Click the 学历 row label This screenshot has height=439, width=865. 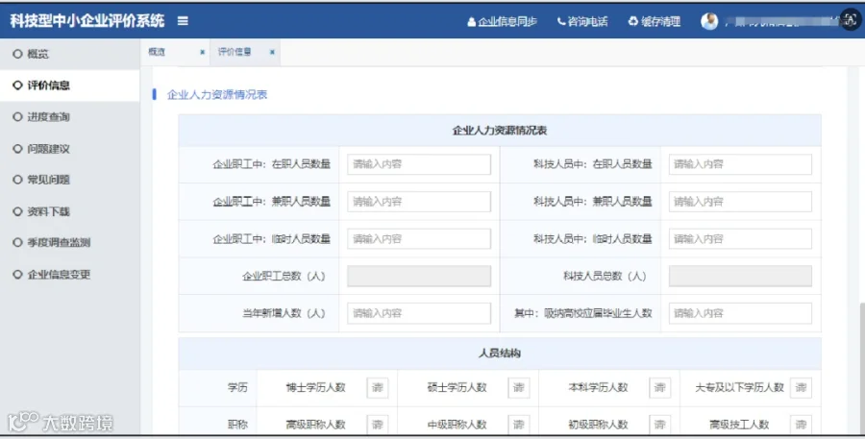click(237, 388)
